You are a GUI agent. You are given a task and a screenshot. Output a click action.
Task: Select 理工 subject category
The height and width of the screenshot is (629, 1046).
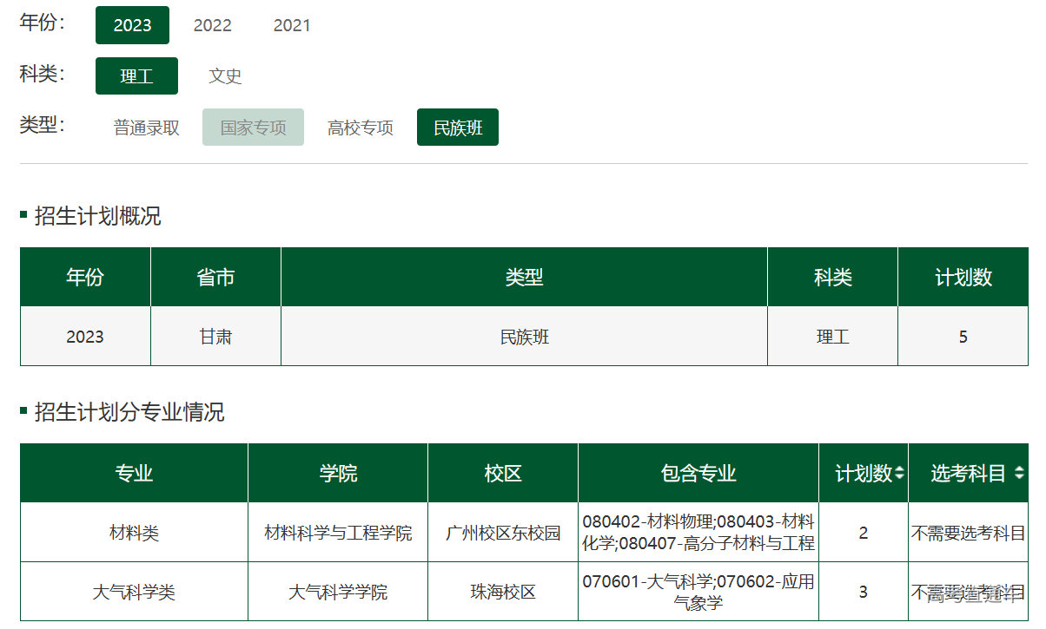pos(136,76)
